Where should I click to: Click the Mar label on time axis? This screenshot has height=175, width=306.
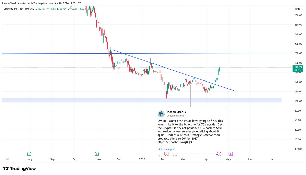(x=183, y=160)
